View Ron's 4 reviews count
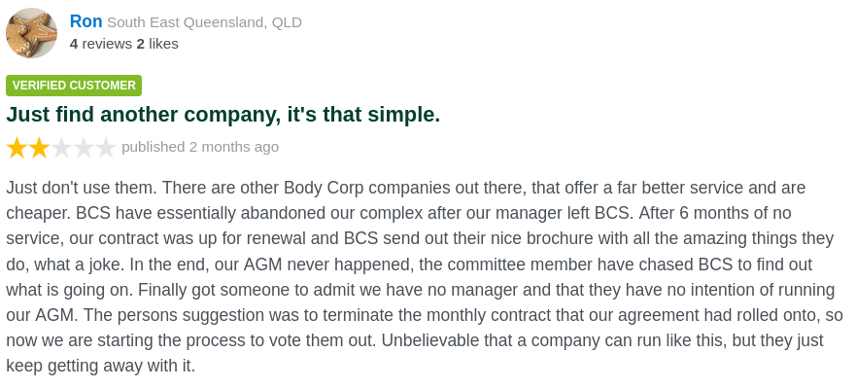The width and height of the screenshot is (856, 388). click(x=101, y=44)
